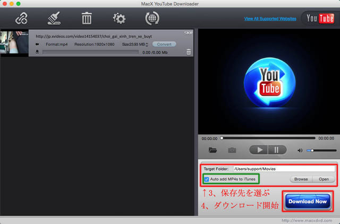Click the globe Update icon
This screenshot has width=340, height=224.
pyautogui.click(x=152, y=18)
